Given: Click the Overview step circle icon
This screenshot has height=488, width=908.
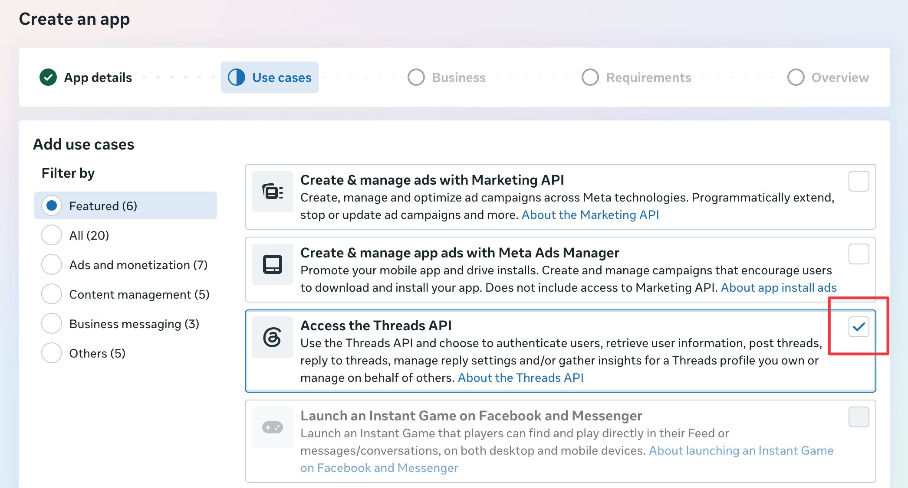Looking at the screenshot, I should (x=796, y=77).
